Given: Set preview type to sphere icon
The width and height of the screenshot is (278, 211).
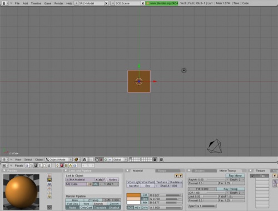Looking at the screenshot, I should click(49, 180).
